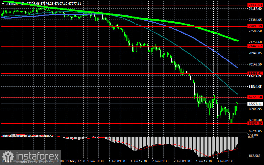Viewport: 264px width, 165px height.
Task: Click the 71752.60 price axis value
Action: click(x=255, y=42)
